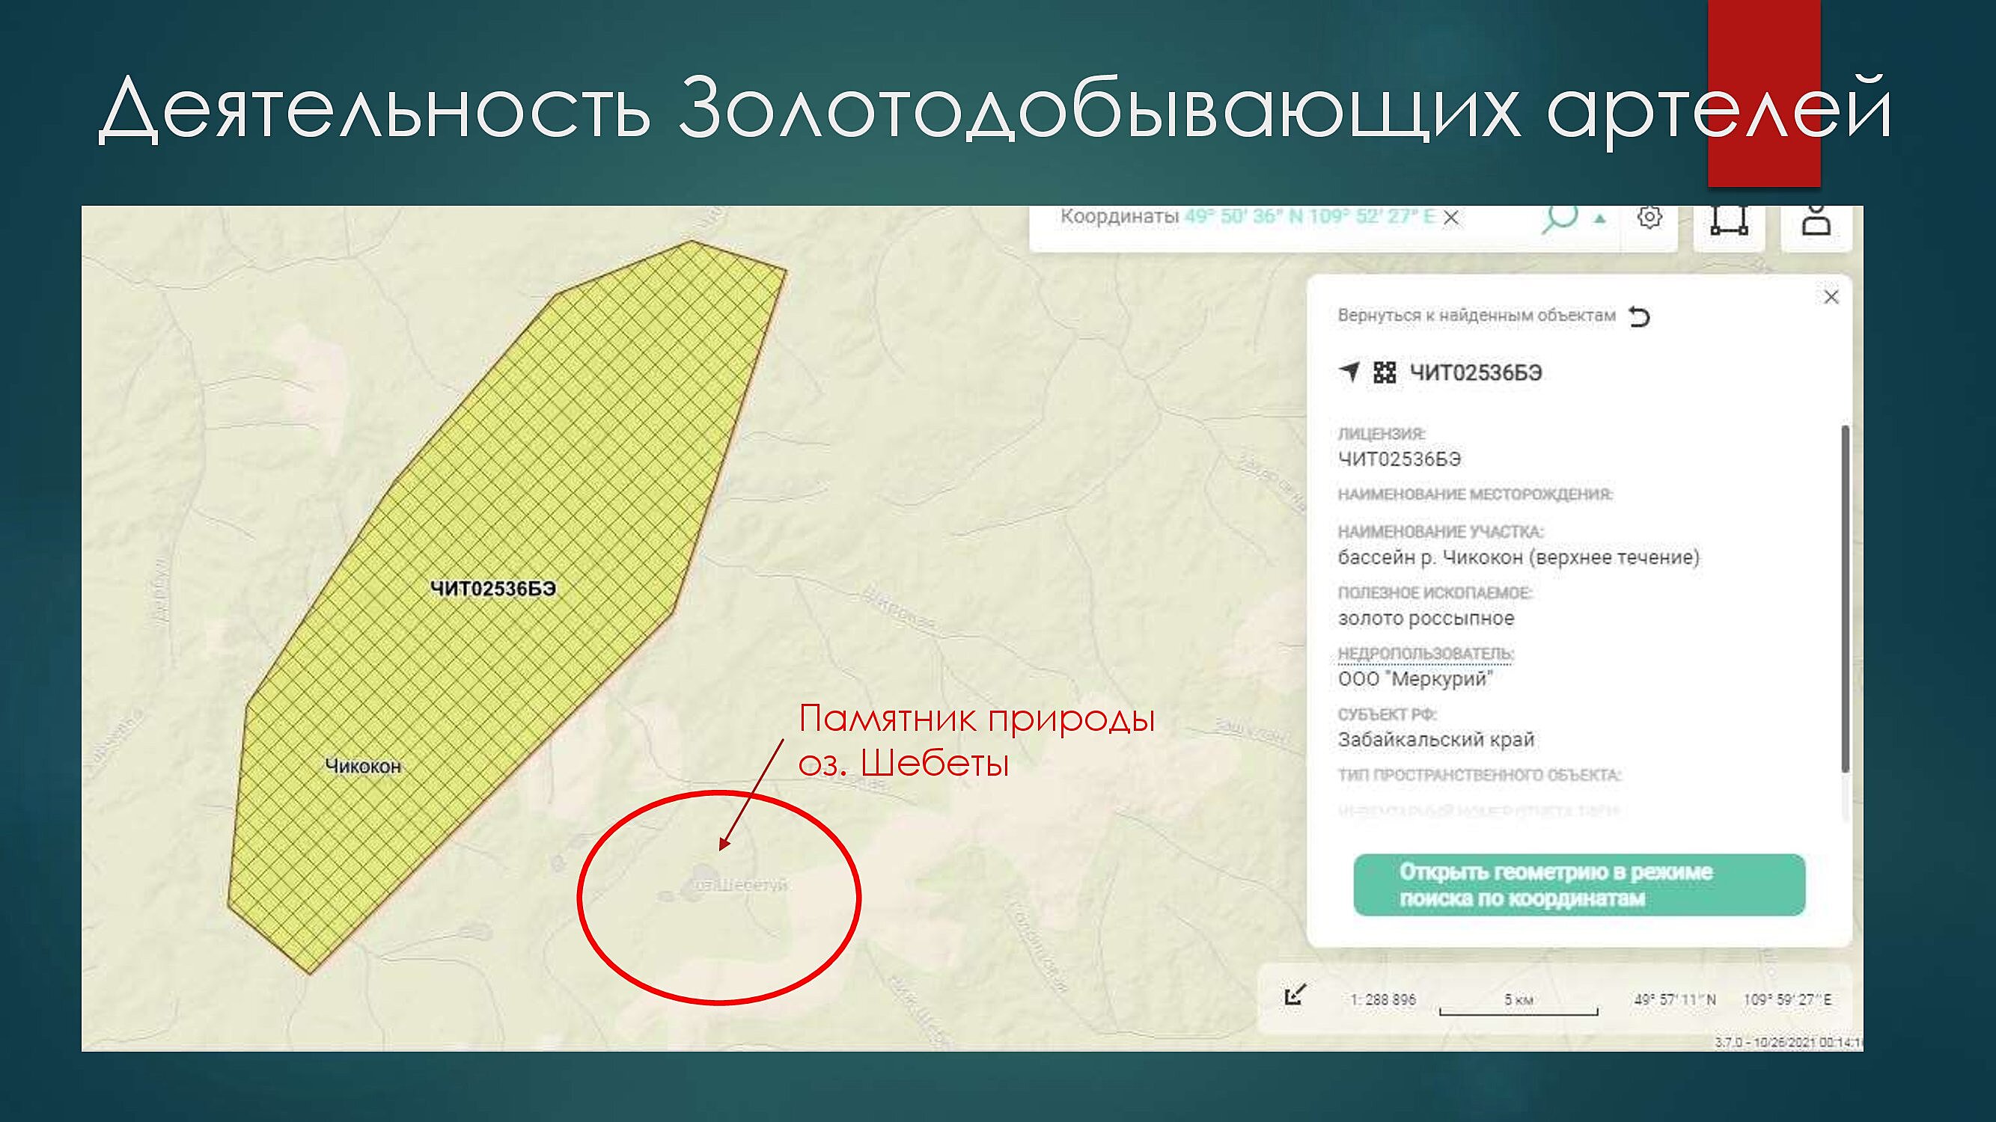Click the return arrow icon
This screenshot has width=1996, height=1122.
(1640, 316)
